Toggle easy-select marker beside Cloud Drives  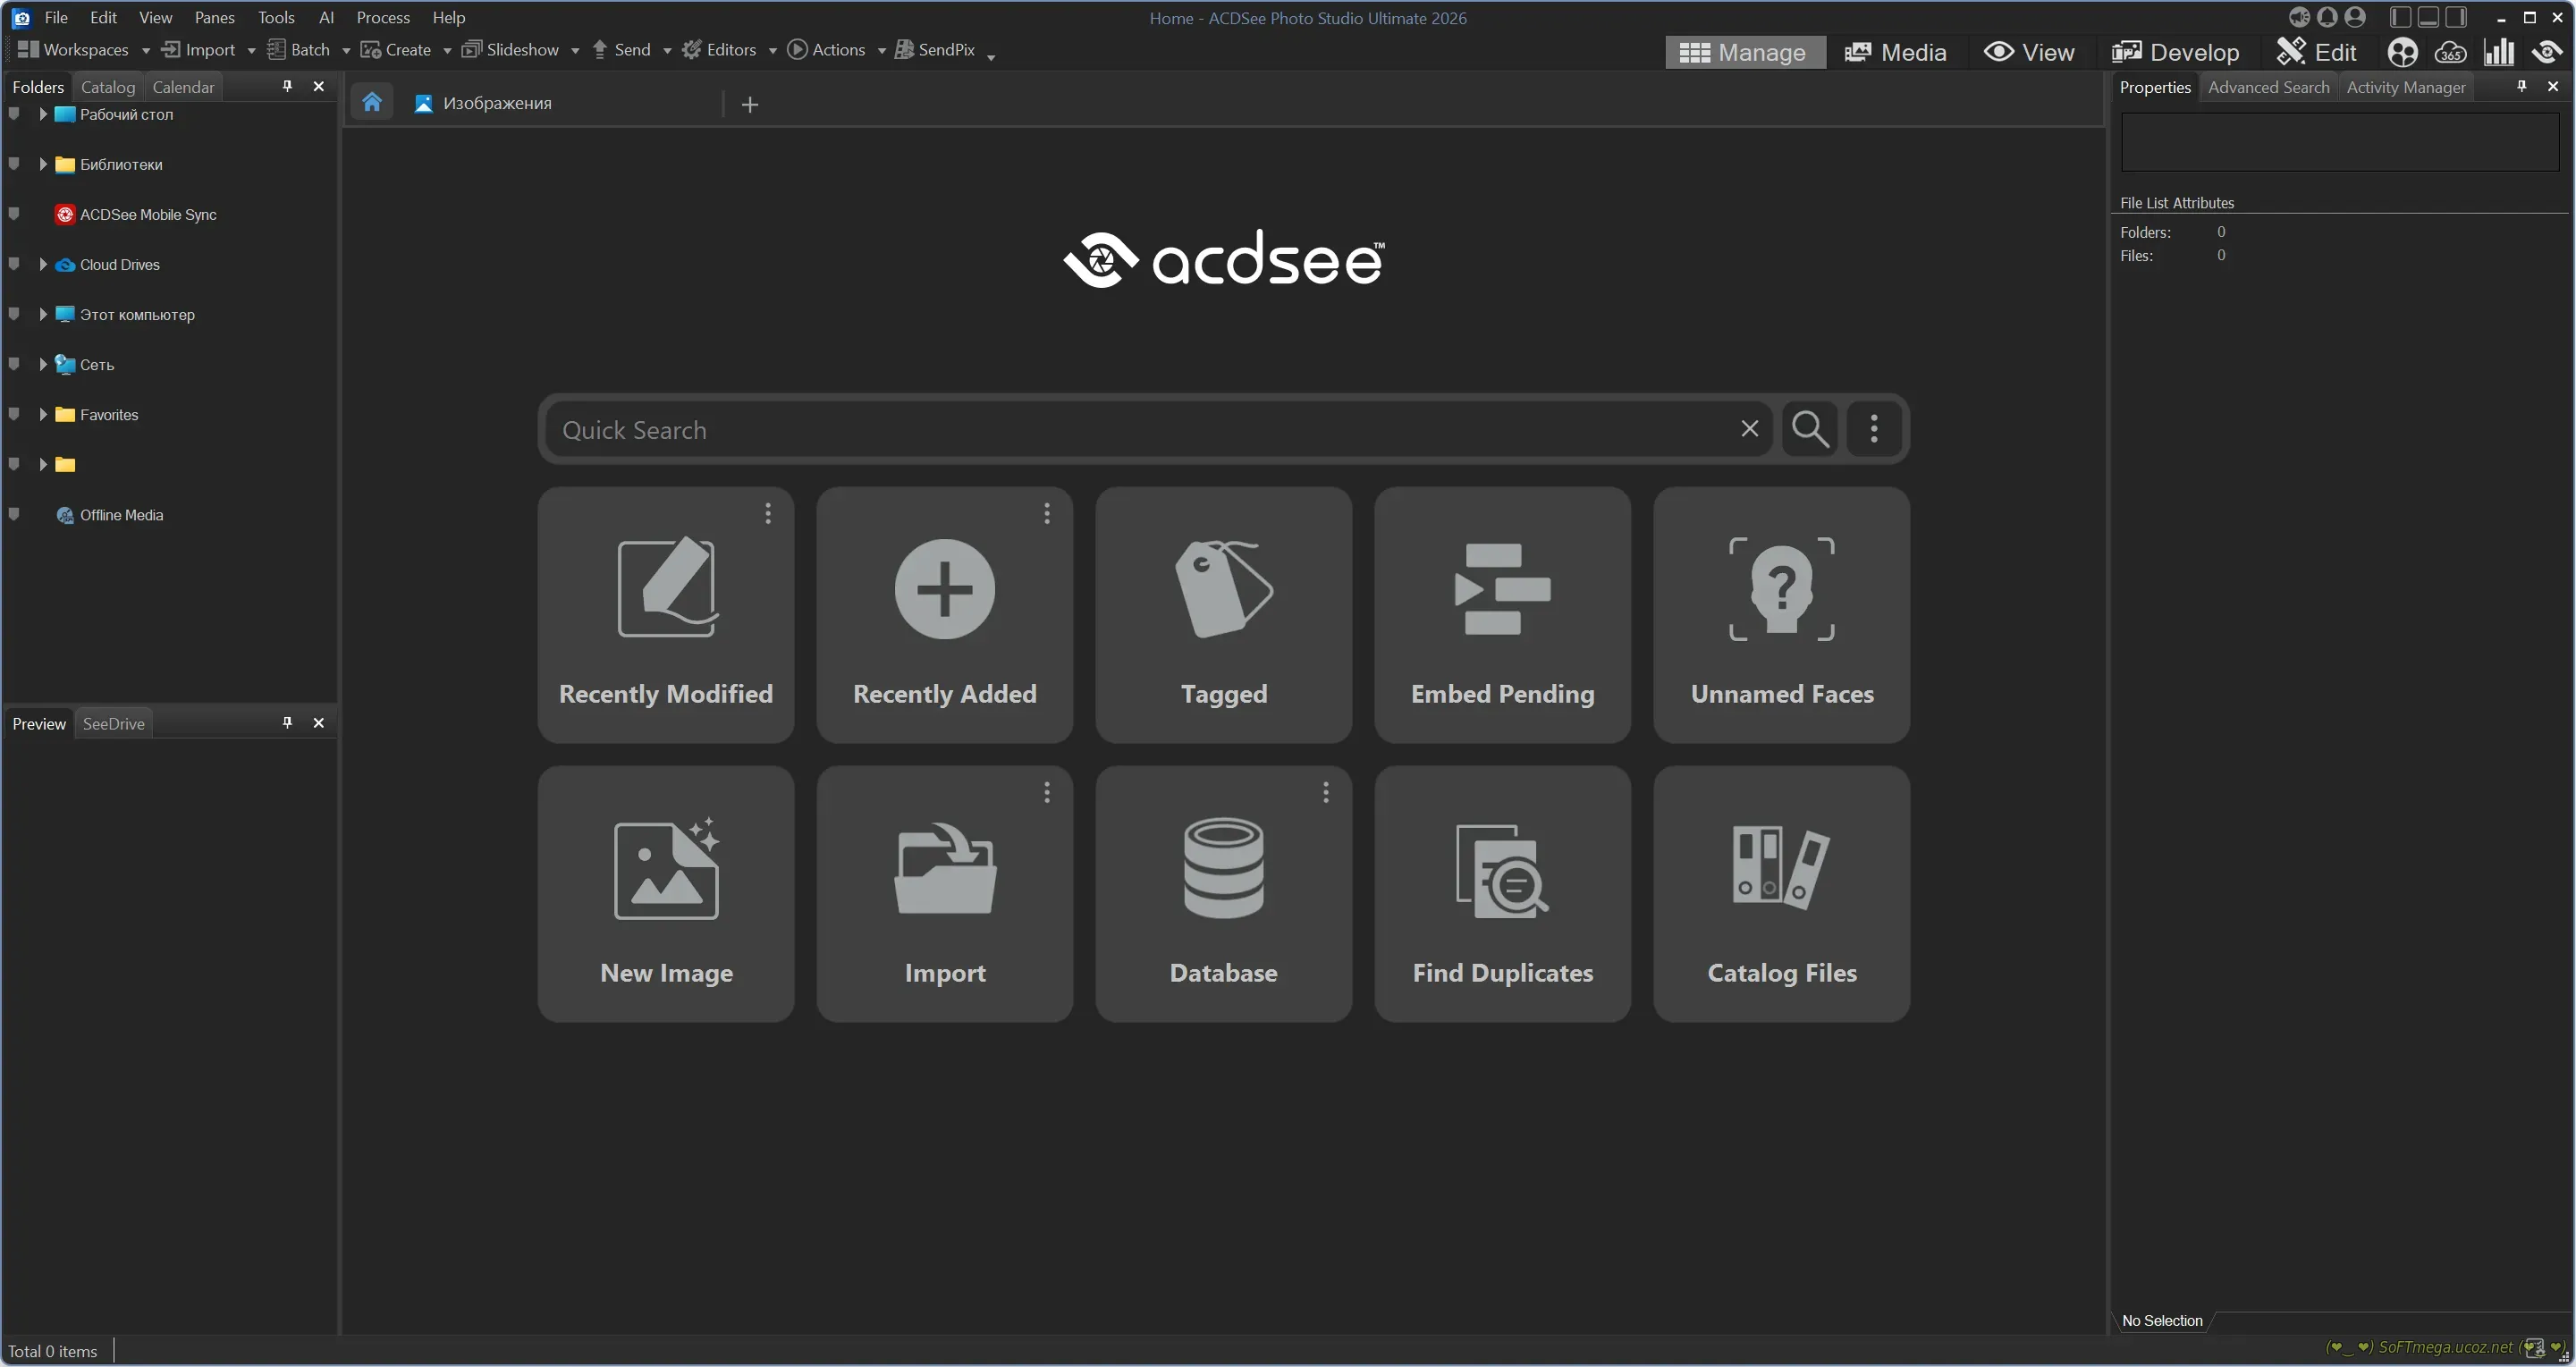point(14,264)
